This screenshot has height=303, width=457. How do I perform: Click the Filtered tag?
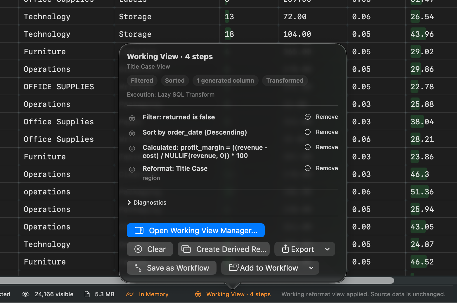click(x=142, y=81)
